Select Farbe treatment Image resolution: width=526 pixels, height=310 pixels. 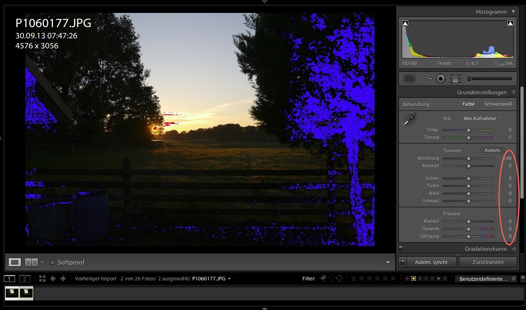[x=468, y=104]
